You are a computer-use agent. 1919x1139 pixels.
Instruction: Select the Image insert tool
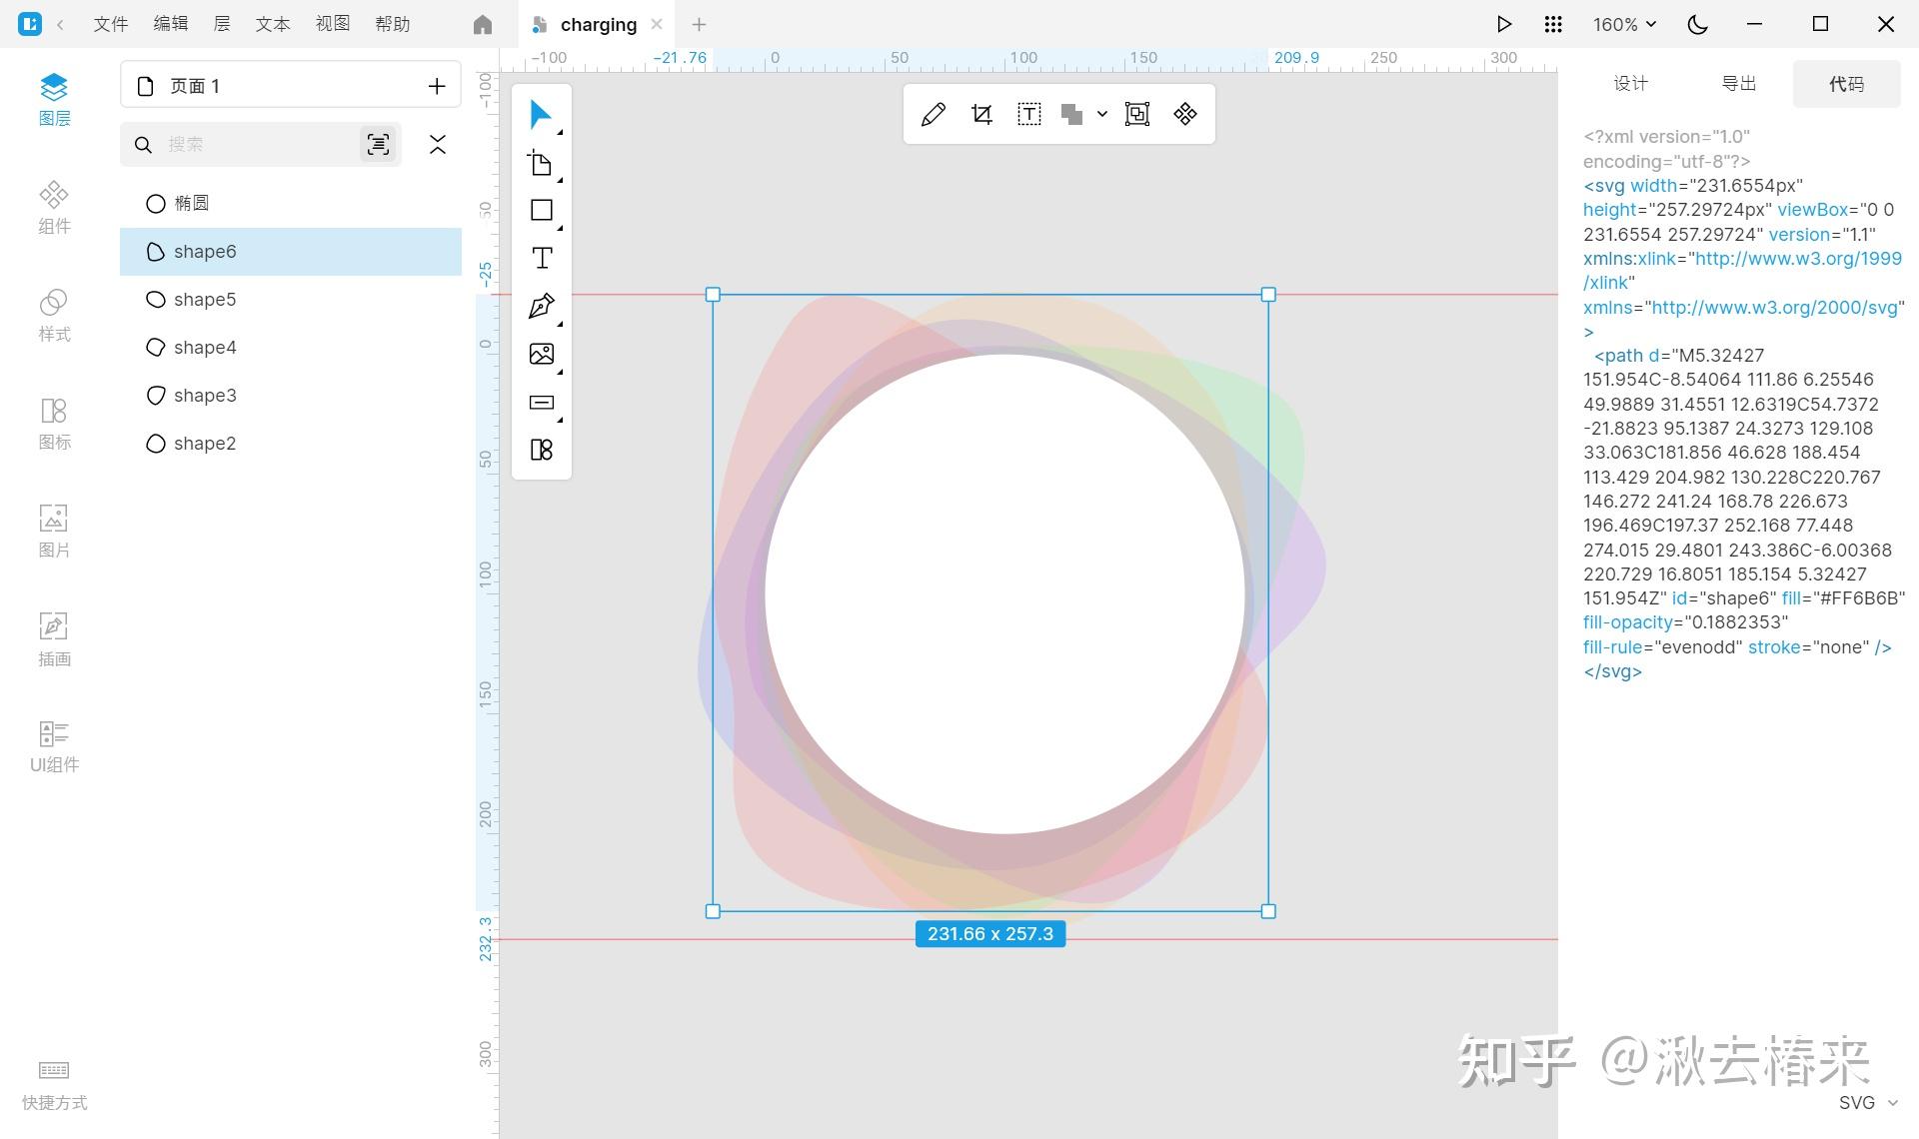pyautogui.click(x=541, y=354)
